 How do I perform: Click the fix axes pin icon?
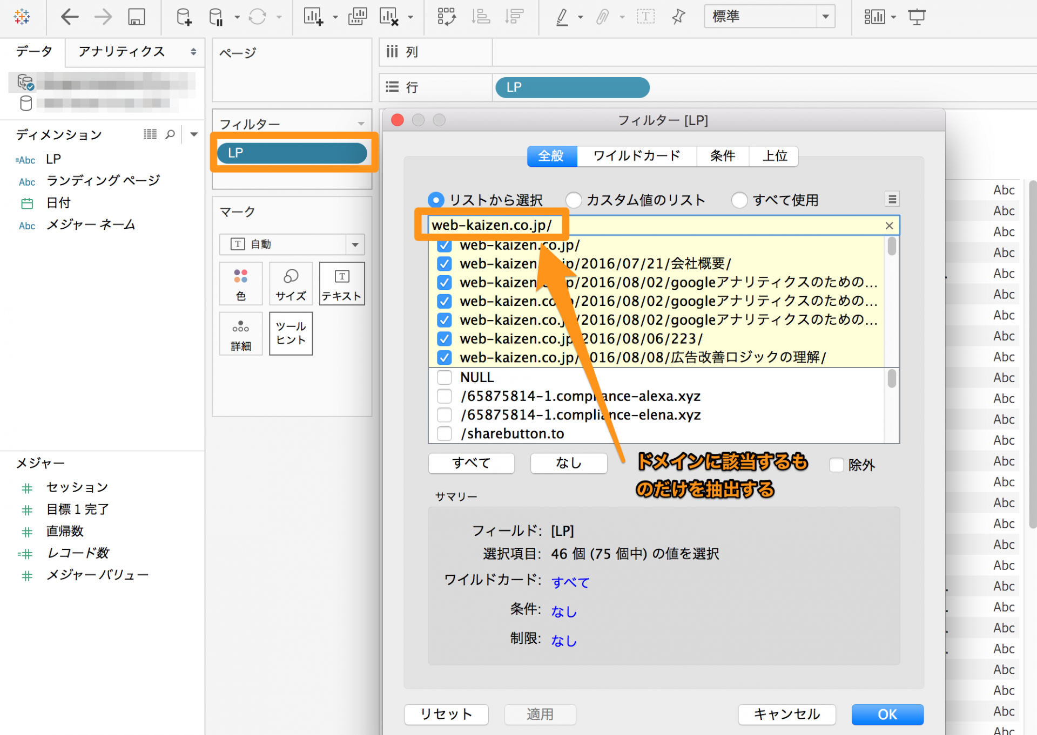click(679, 17)
